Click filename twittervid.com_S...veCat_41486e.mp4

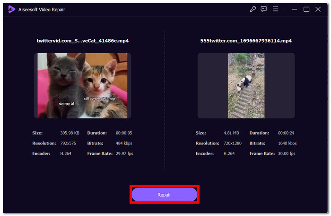click(x=83, y=41)
